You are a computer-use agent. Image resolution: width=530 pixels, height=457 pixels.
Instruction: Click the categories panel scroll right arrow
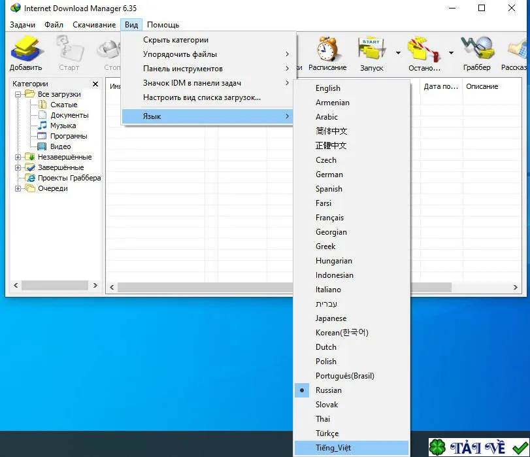(x=95, y=285)
